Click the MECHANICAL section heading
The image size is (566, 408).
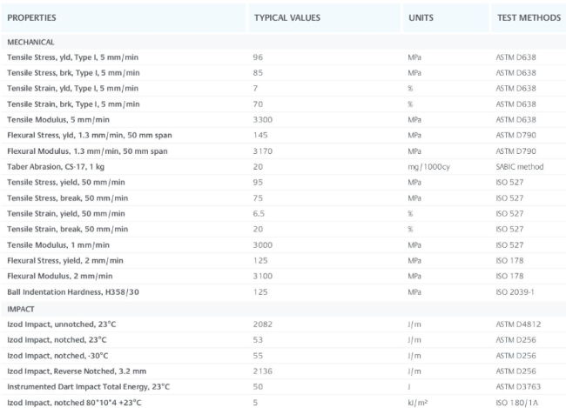30,43
